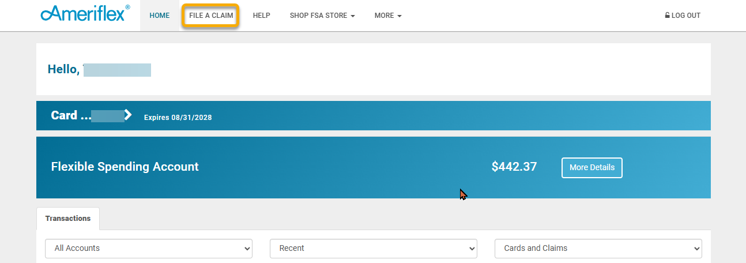This screenshot has width=746, height=263.
Task: Click the caret arrow on More menu
Action: [399, 16]
